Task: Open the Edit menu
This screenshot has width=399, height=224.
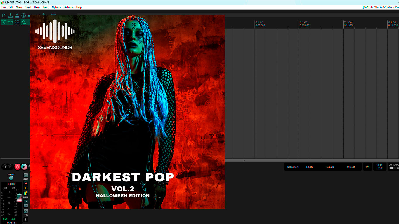Action: click(11, 7)
